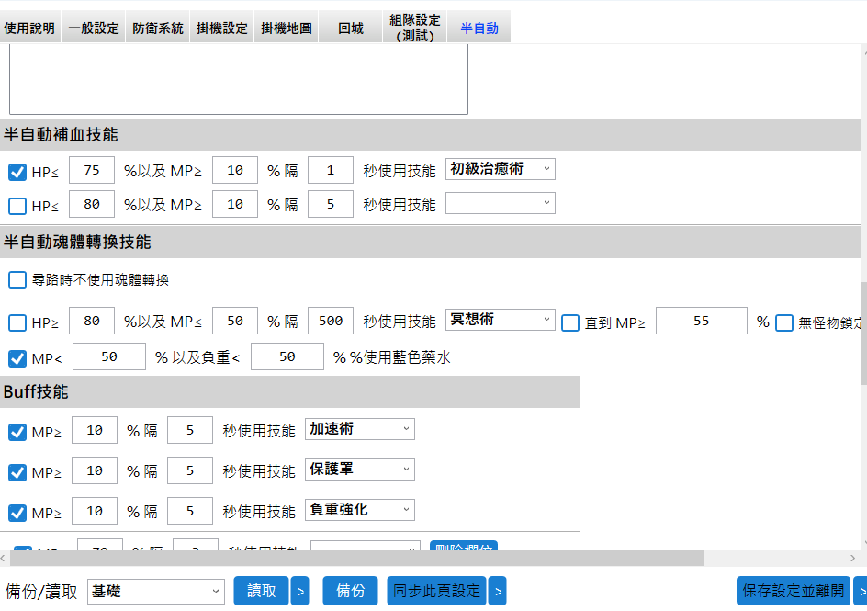Click interval 5 field in 負重強化 row
This screenshot has height=611, width=867.
[190, 511]
